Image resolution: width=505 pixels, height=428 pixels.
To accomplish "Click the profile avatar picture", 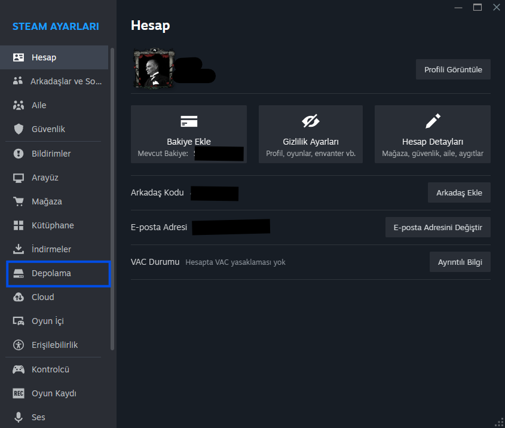I will click(x=154, y=68).
